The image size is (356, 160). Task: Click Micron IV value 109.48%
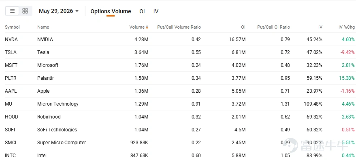(313, 104)
